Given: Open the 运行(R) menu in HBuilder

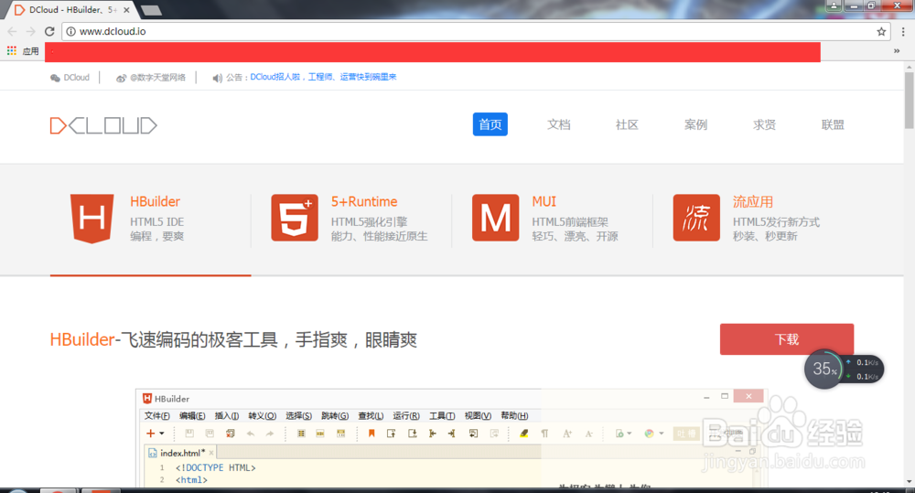Looking at the screenshot, I should [406, 415].
